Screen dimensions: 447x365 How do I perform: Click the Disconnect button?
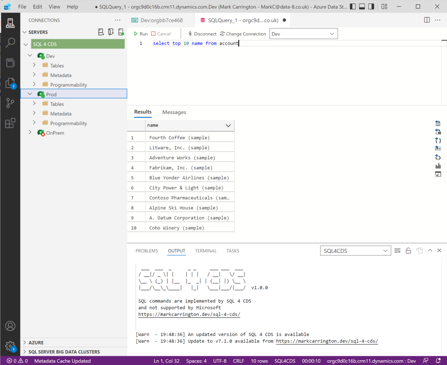pos(202,34)
